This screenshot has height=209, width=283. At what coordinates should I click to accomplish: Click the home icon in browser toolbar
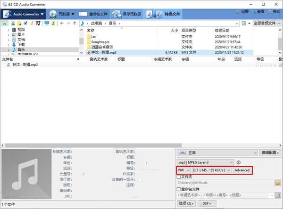[x=5, y=23]
